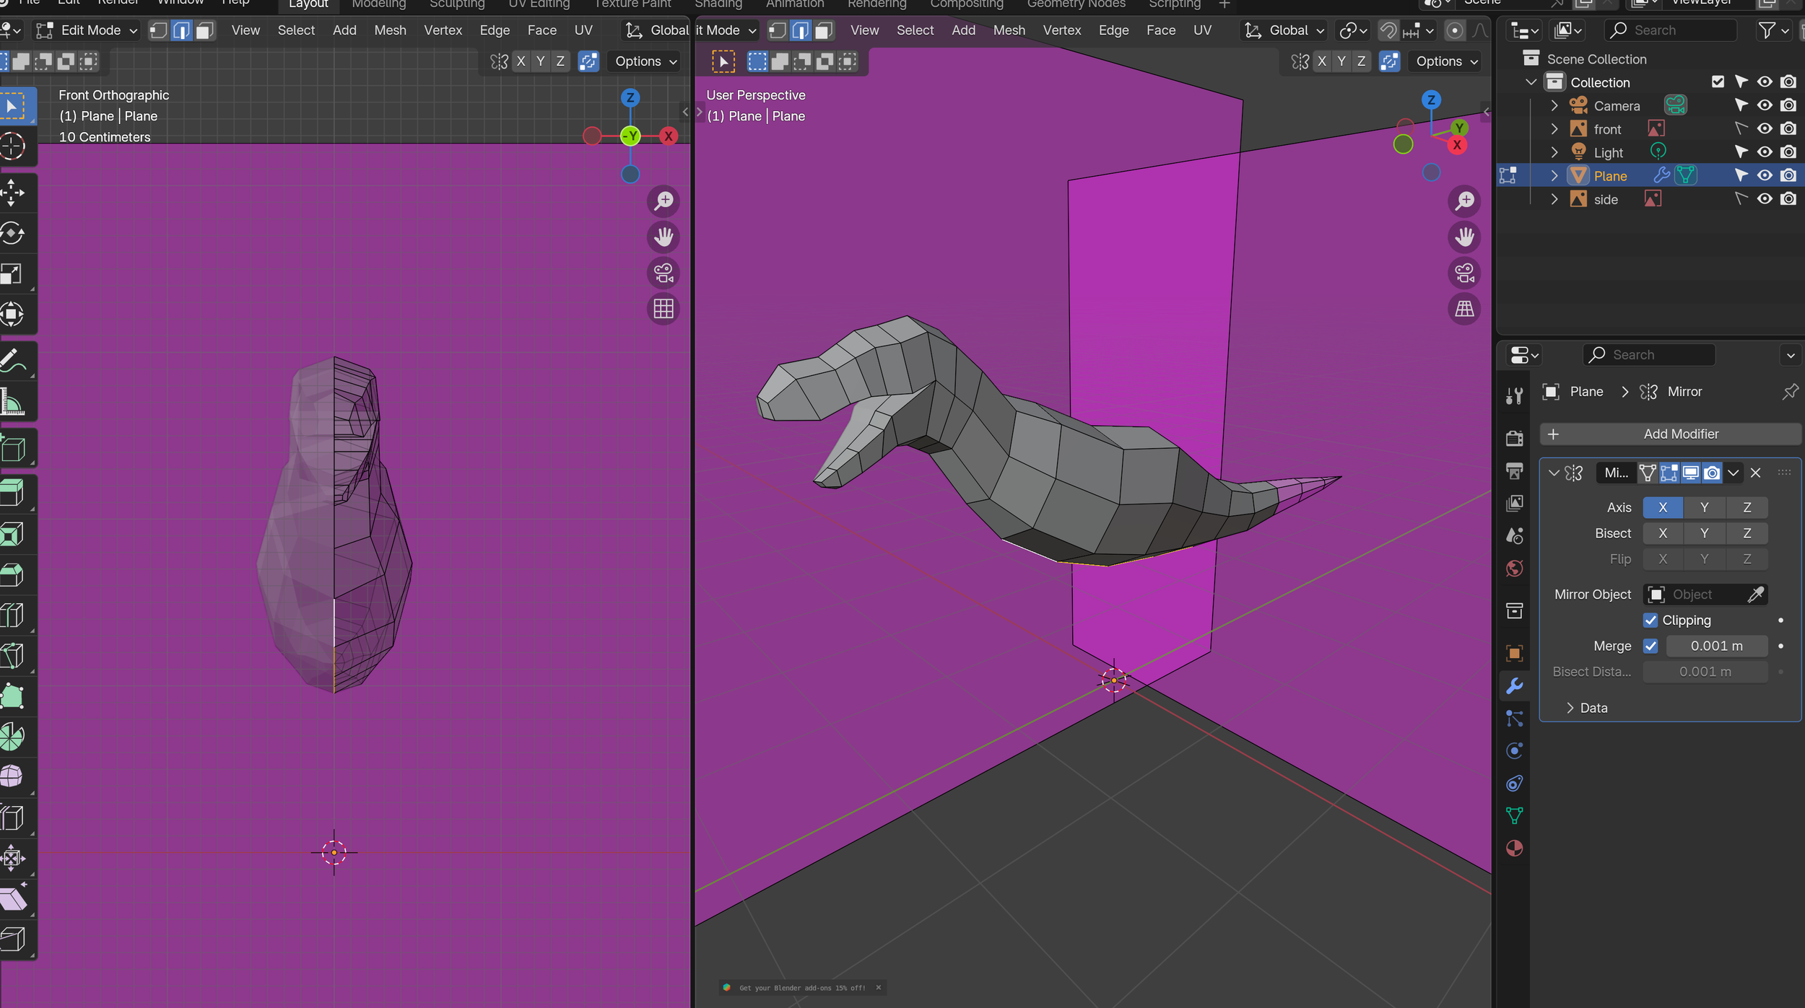Switch to the Modeling workspace tab

[378, 4]
